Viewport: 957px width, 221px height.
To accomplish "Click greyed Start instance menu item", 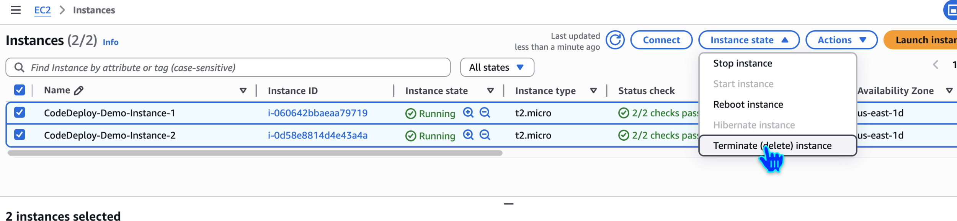I will point(777,84).
